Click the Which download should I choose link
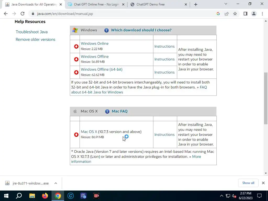The width and height of the screenshot is (268, 201). coord(141,30)
